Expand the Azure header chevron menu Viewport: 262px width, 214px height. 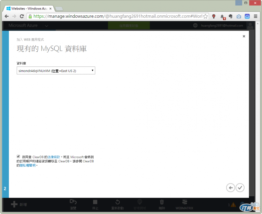(47, 26)
